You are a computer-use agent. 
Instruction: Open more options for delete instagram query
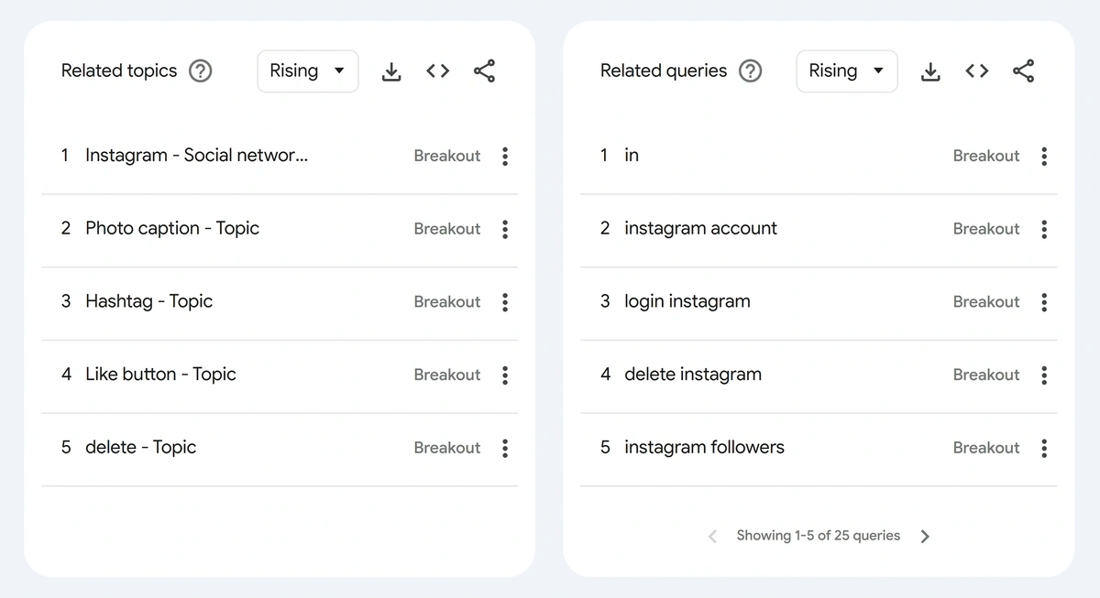tap(1044, 375)
